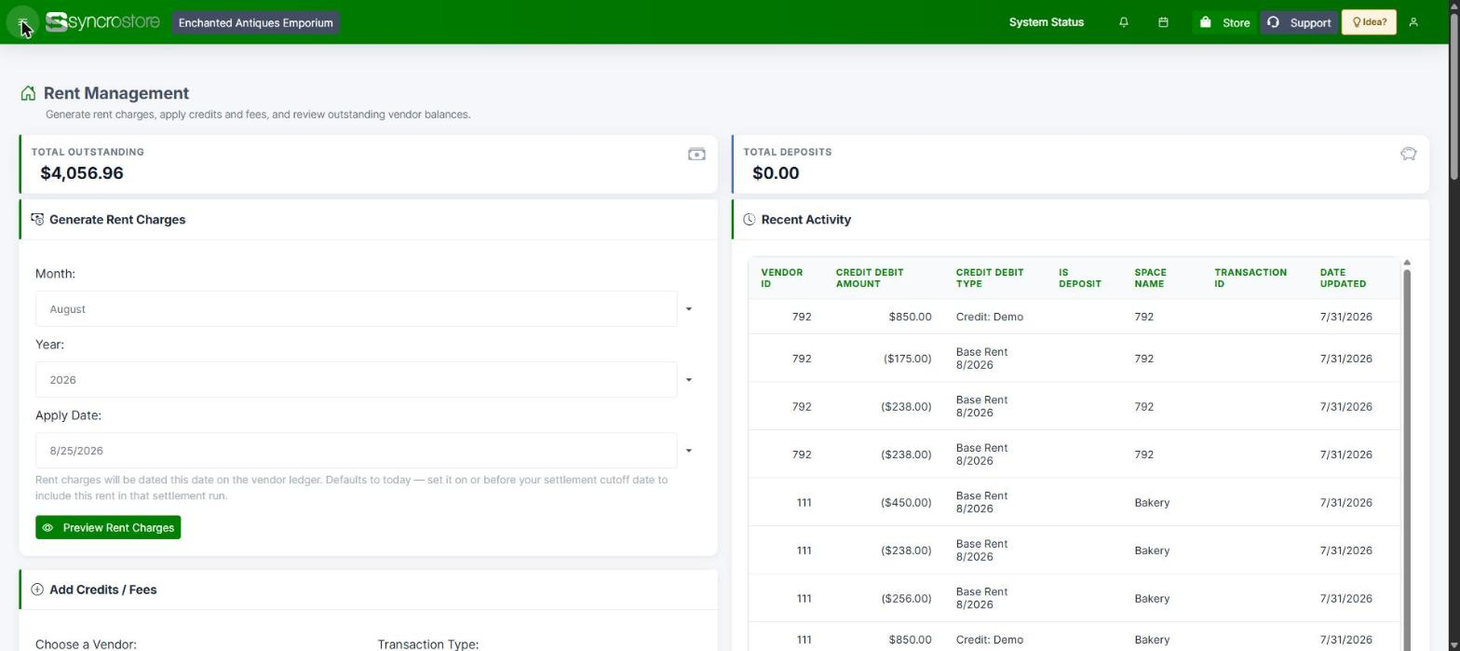Click the Generate Rent Charges heading icon
Viewport: 1460px width, 651px height.
coord(37,220)
